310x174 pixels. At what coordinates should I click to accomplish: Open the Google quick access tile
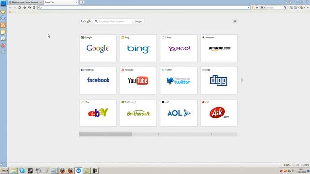98,48
